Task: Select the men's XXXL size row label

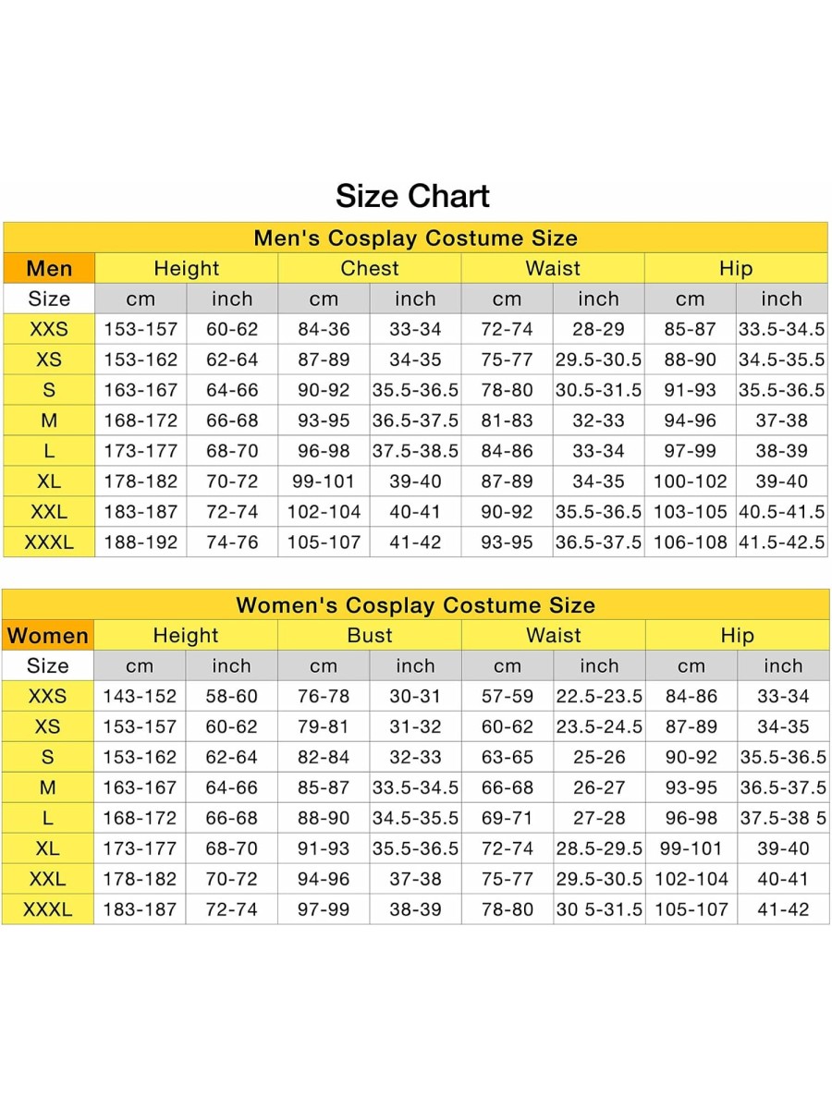Action: [x=49, y=542]
